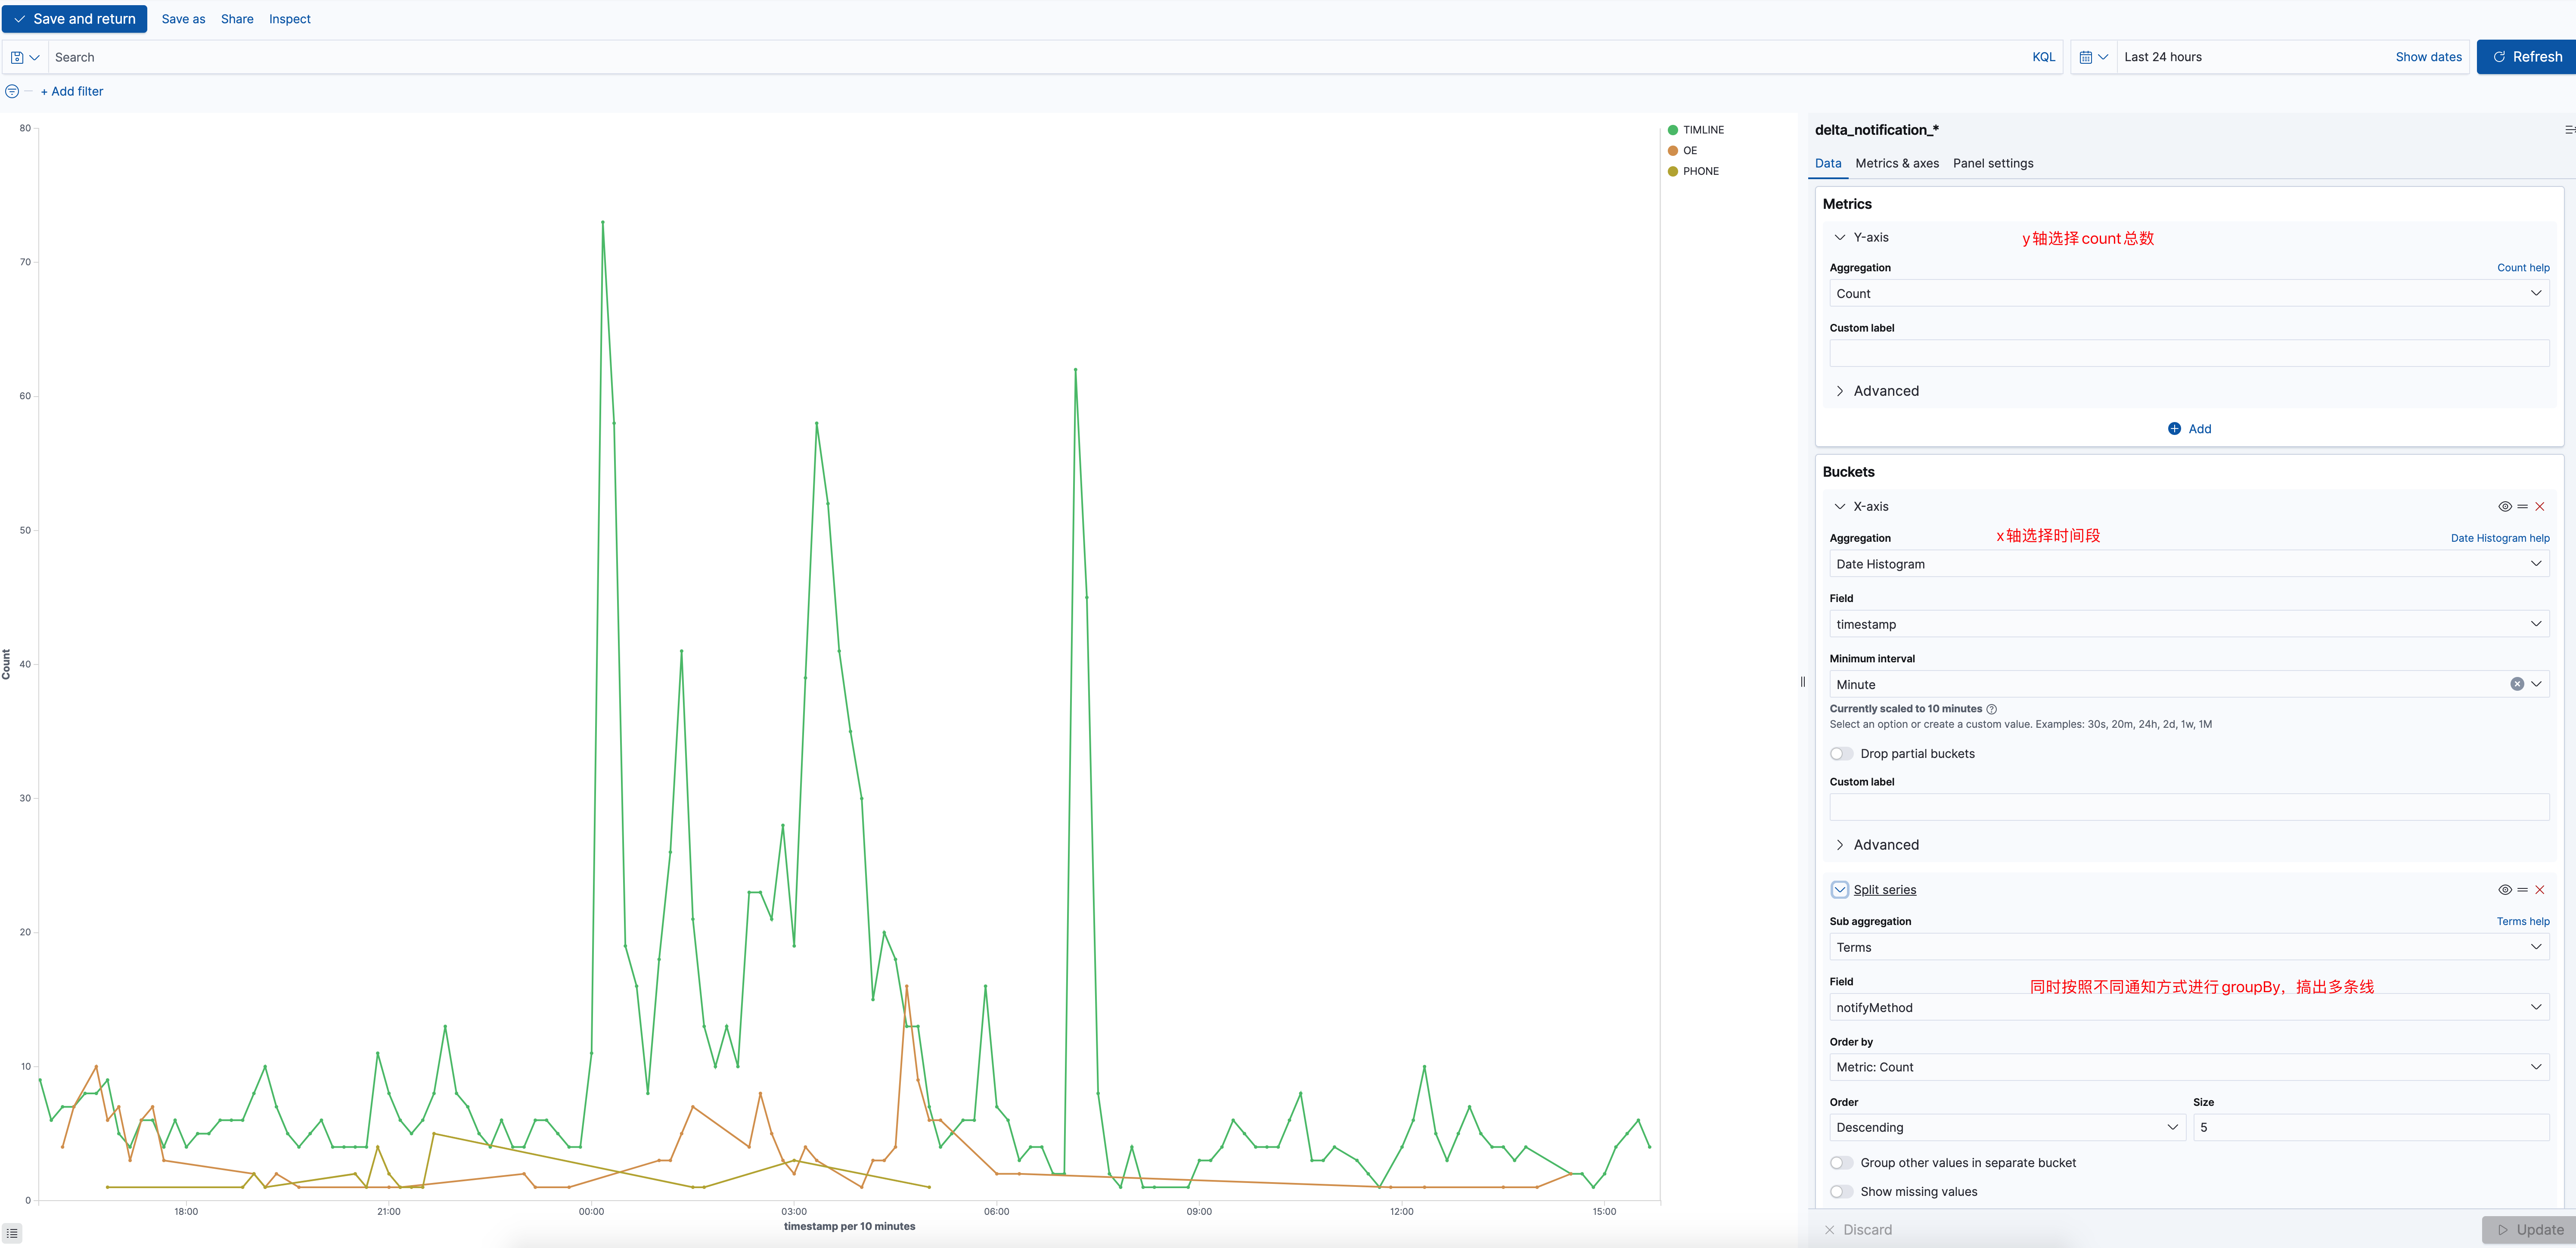This screenshot has height=1248, width=2576.
Task: Click the Refresh button
Action: pyautogui.click(x=2526, y=57)
